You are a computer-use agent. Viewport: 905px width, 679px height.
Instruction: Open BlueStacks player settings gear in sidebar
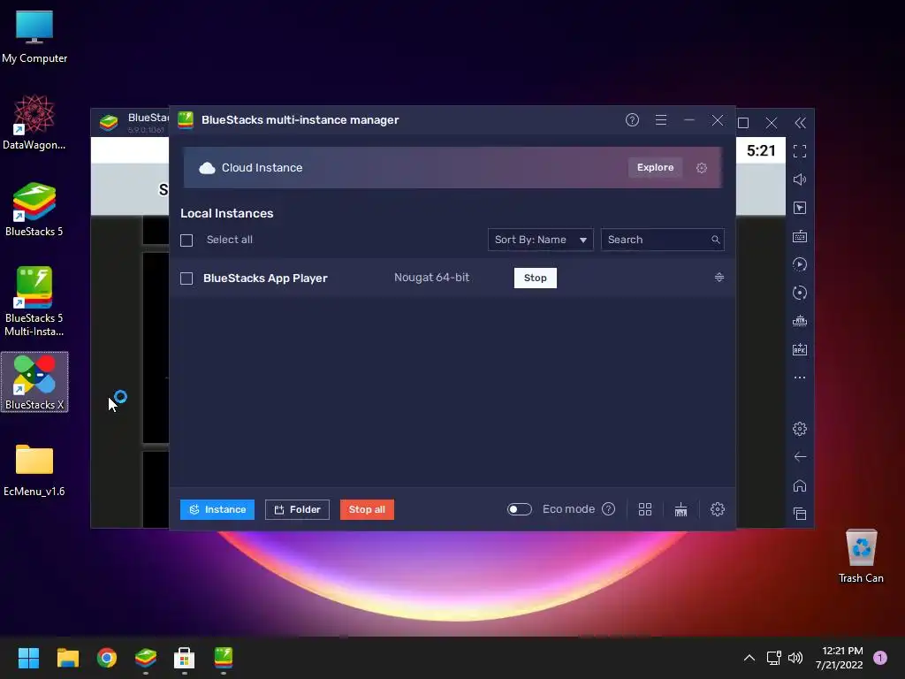[800, 429]
